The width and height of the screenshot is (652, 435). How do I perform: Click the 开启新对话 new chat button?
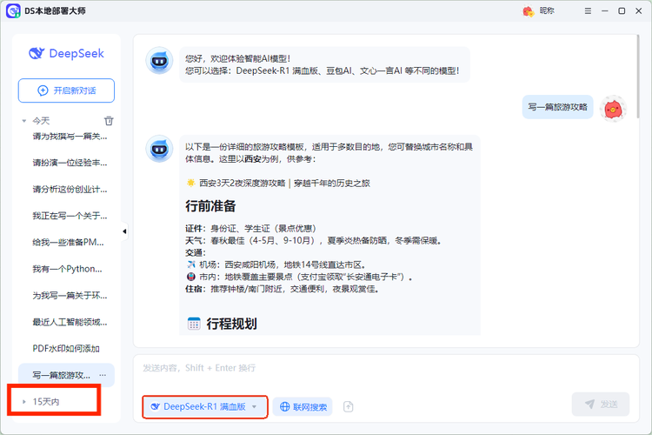click(x=66, y=90)
